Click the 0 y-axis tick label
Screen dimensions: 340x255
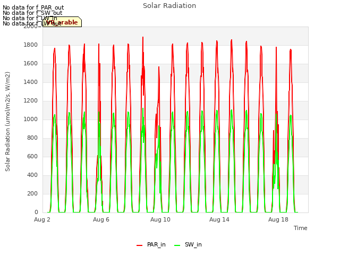point(36,212)
